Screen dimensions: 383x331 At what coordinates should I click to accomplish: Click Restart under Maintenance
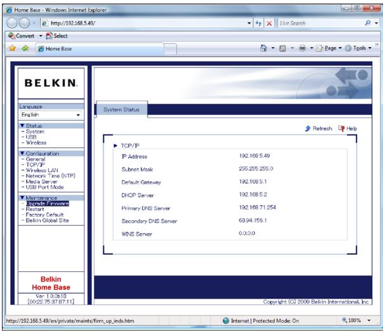pos(35,209)
